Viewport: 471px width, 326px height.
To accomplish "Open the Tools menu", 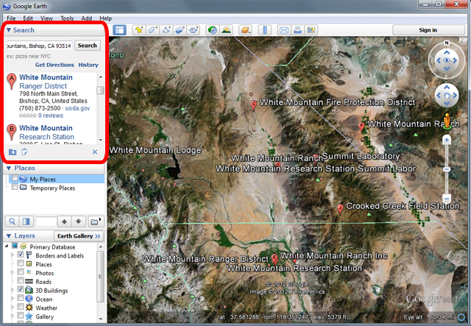I will click(67, 17).
